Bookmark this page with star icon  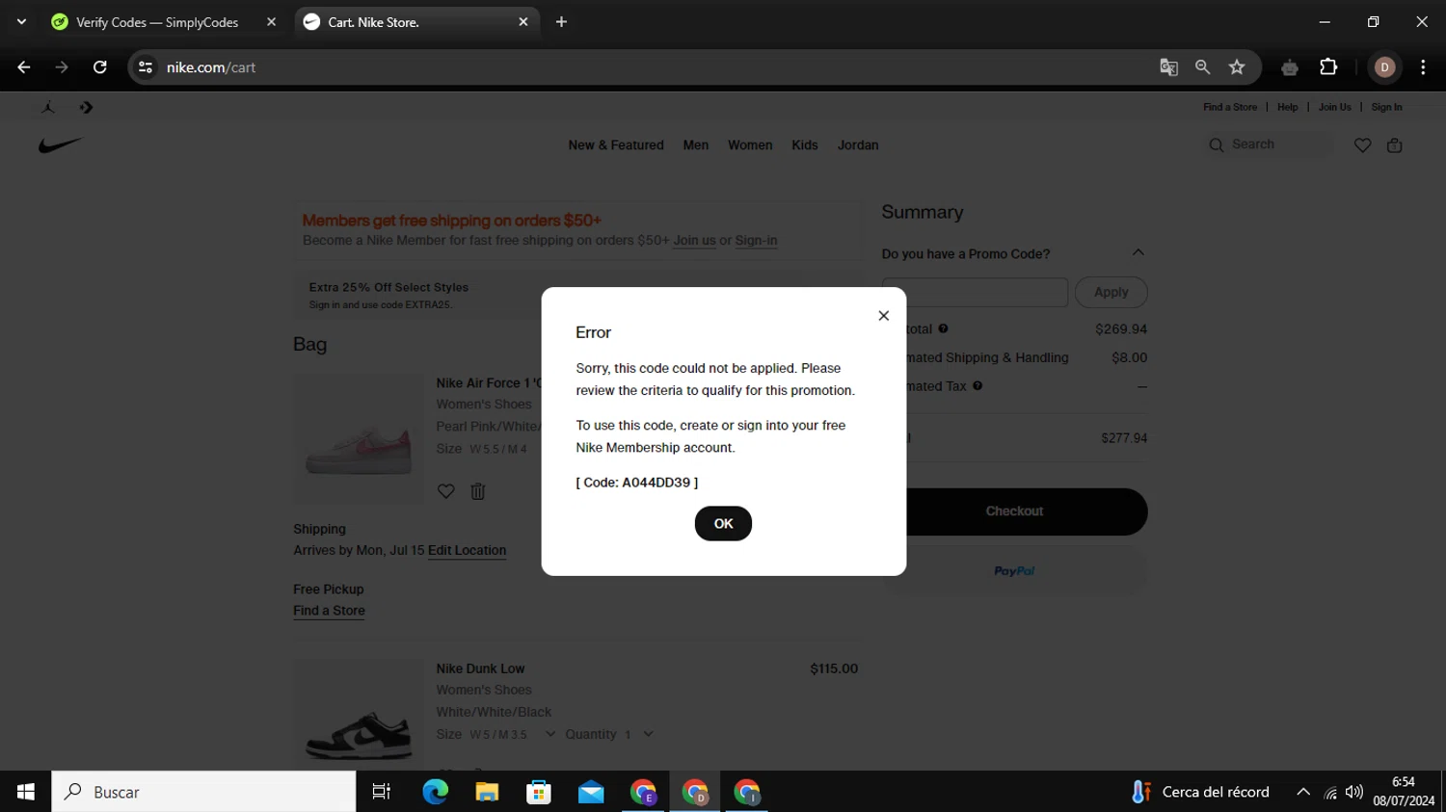1237,67
